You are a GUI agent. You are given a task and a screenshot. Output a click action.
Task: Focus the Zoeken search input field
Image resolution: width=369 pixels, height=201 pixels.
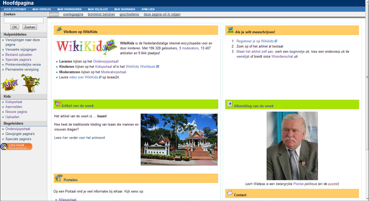point(23,20)
